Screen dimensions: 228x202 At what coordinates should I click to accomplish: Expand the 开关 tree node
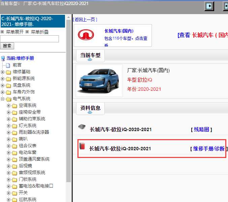pyautogui.click(x=8, y=193)
